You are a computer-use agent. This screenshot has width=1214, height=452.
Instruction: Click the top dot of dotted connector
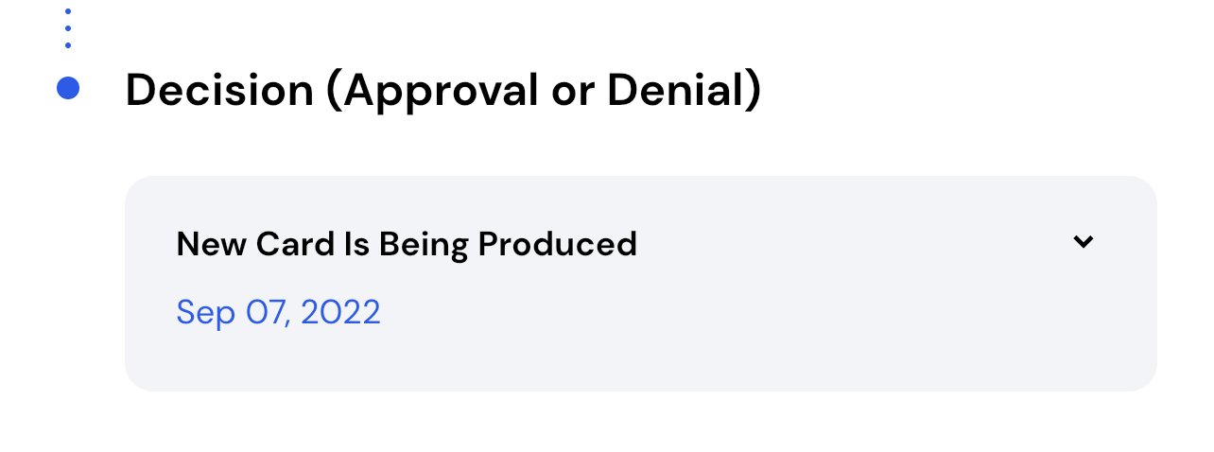click(x=68, y=12)
